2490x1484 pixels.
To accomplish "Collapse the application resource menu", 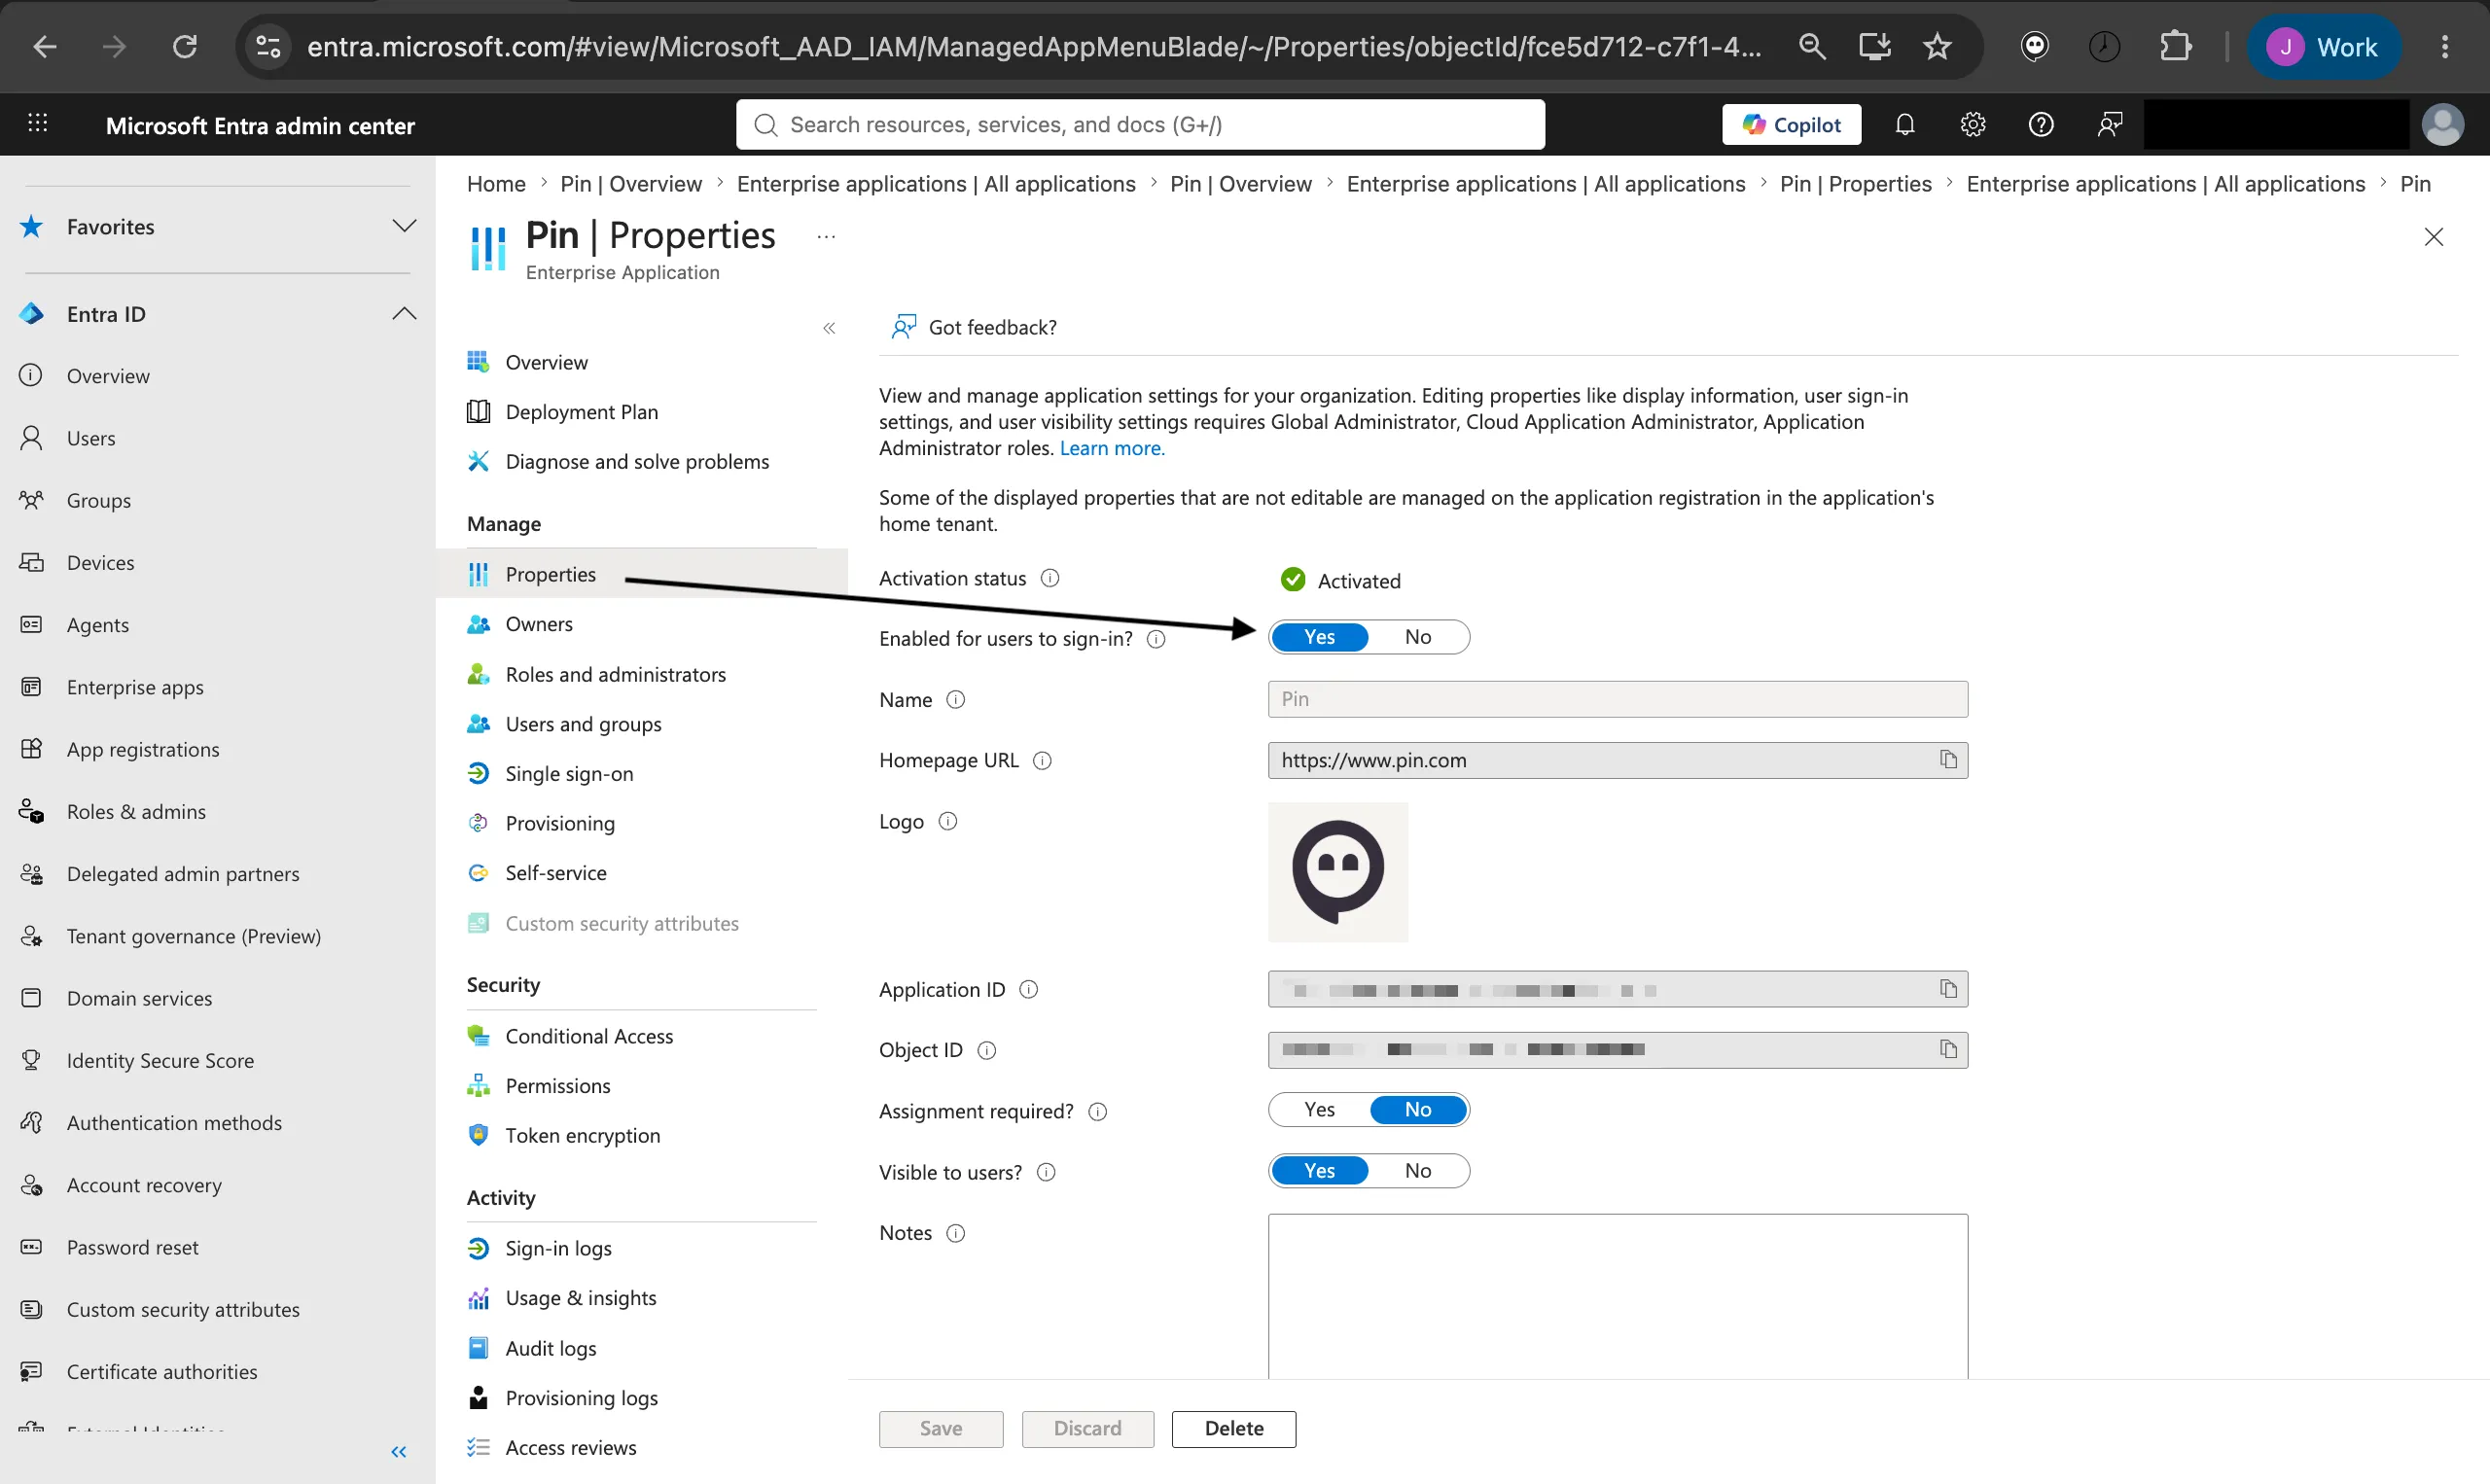I will click(829, 328).
